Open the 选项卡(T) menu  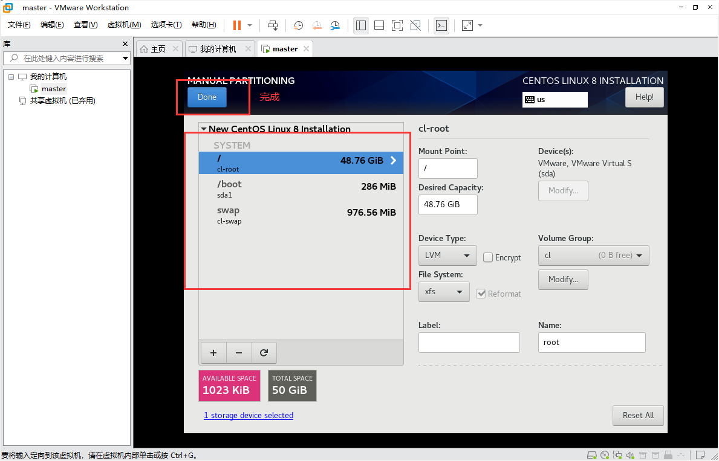pos(166,25)
